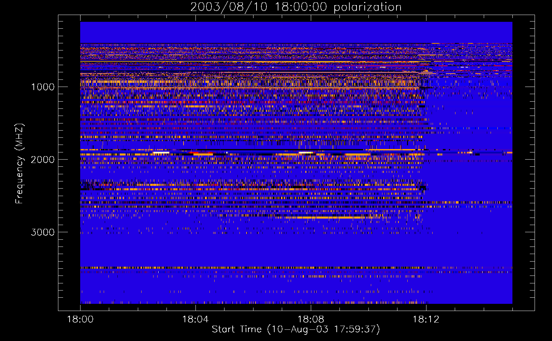The image size is (552, 341).
Task: Click the 'Frequency (MHZ)' axis label
Action: point(19,164)
